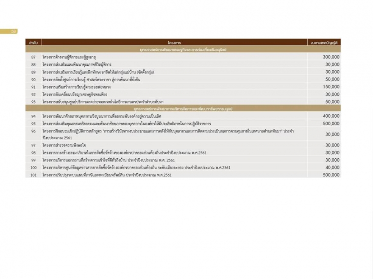This screenshot has height=279, width=373.
Task: Click the 300,000 budget amount in row 87
Action: tap(331, 57)
